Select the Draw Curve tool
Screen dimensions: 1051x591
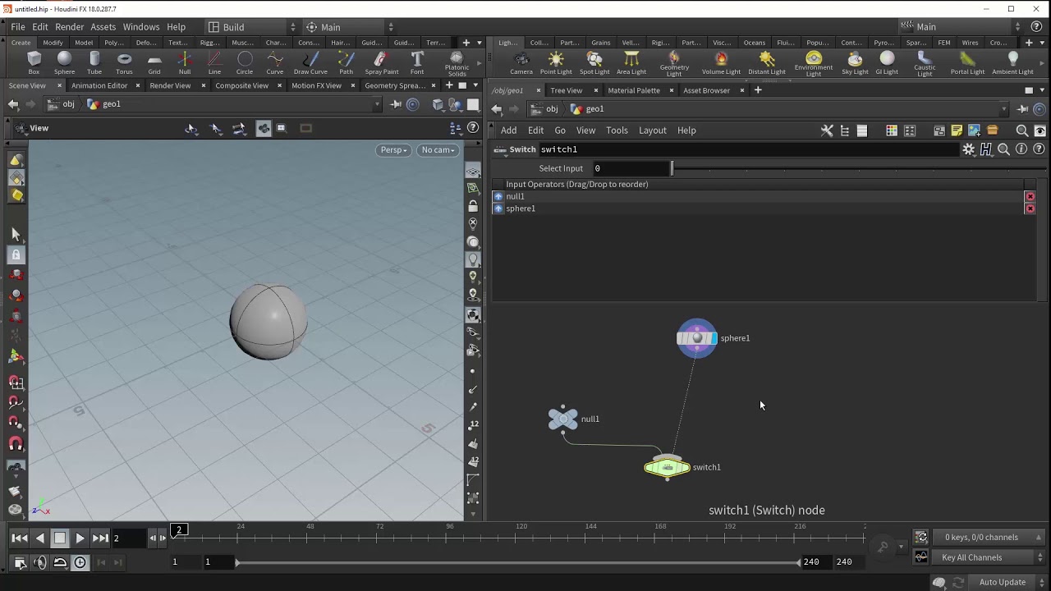click(310, 62)
